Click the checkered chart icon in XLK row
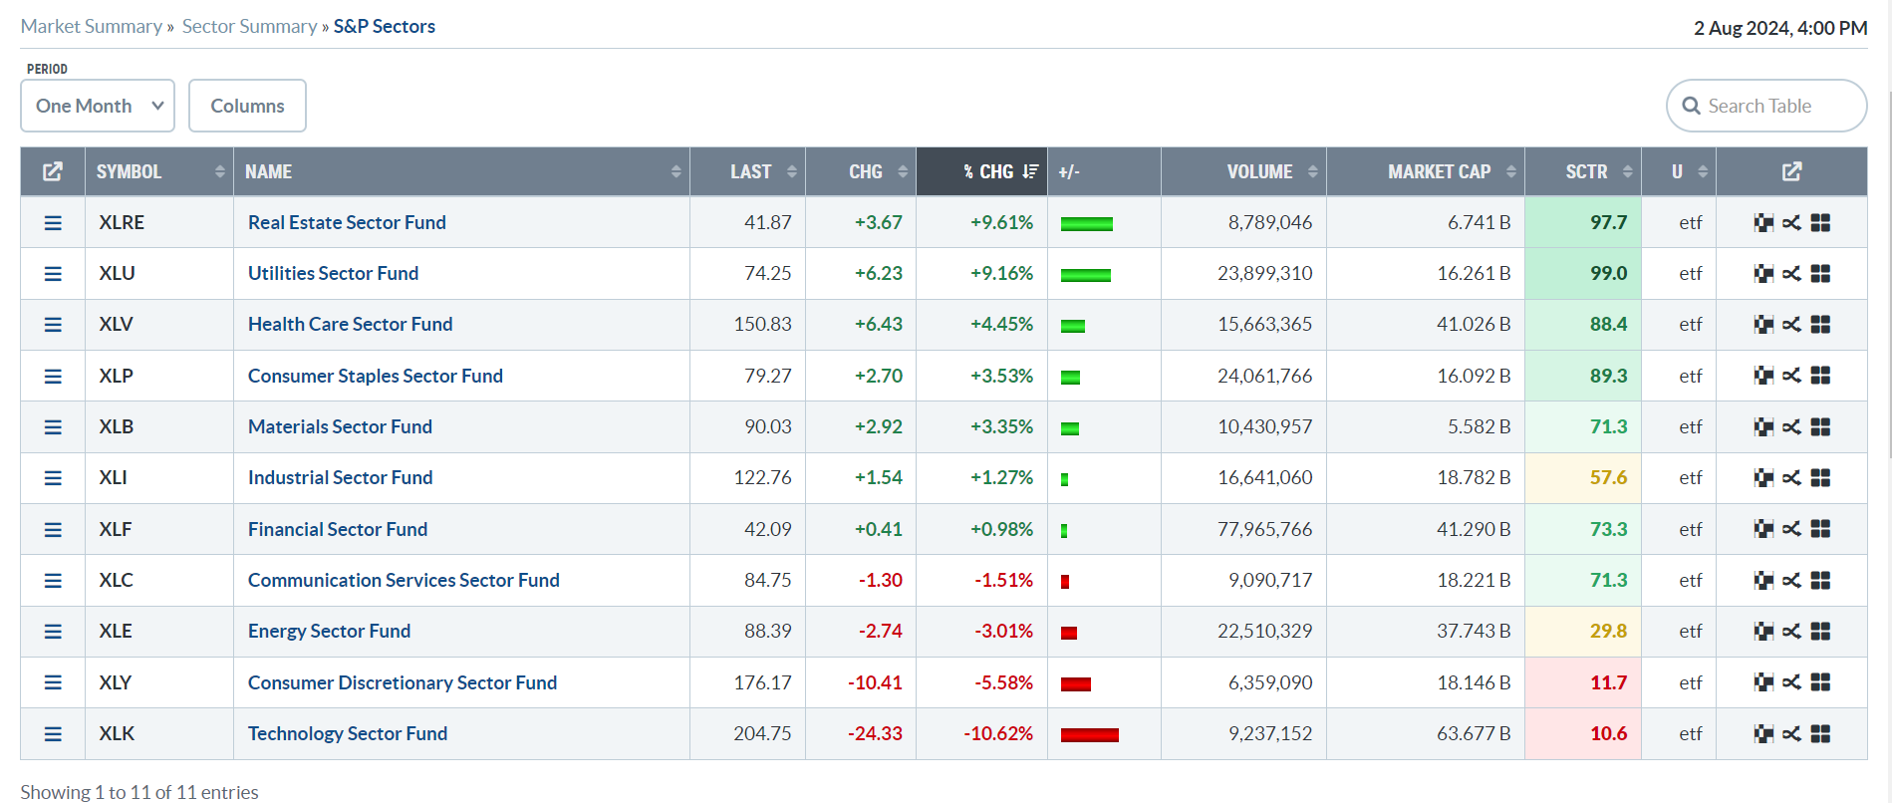 (1763, 734)
